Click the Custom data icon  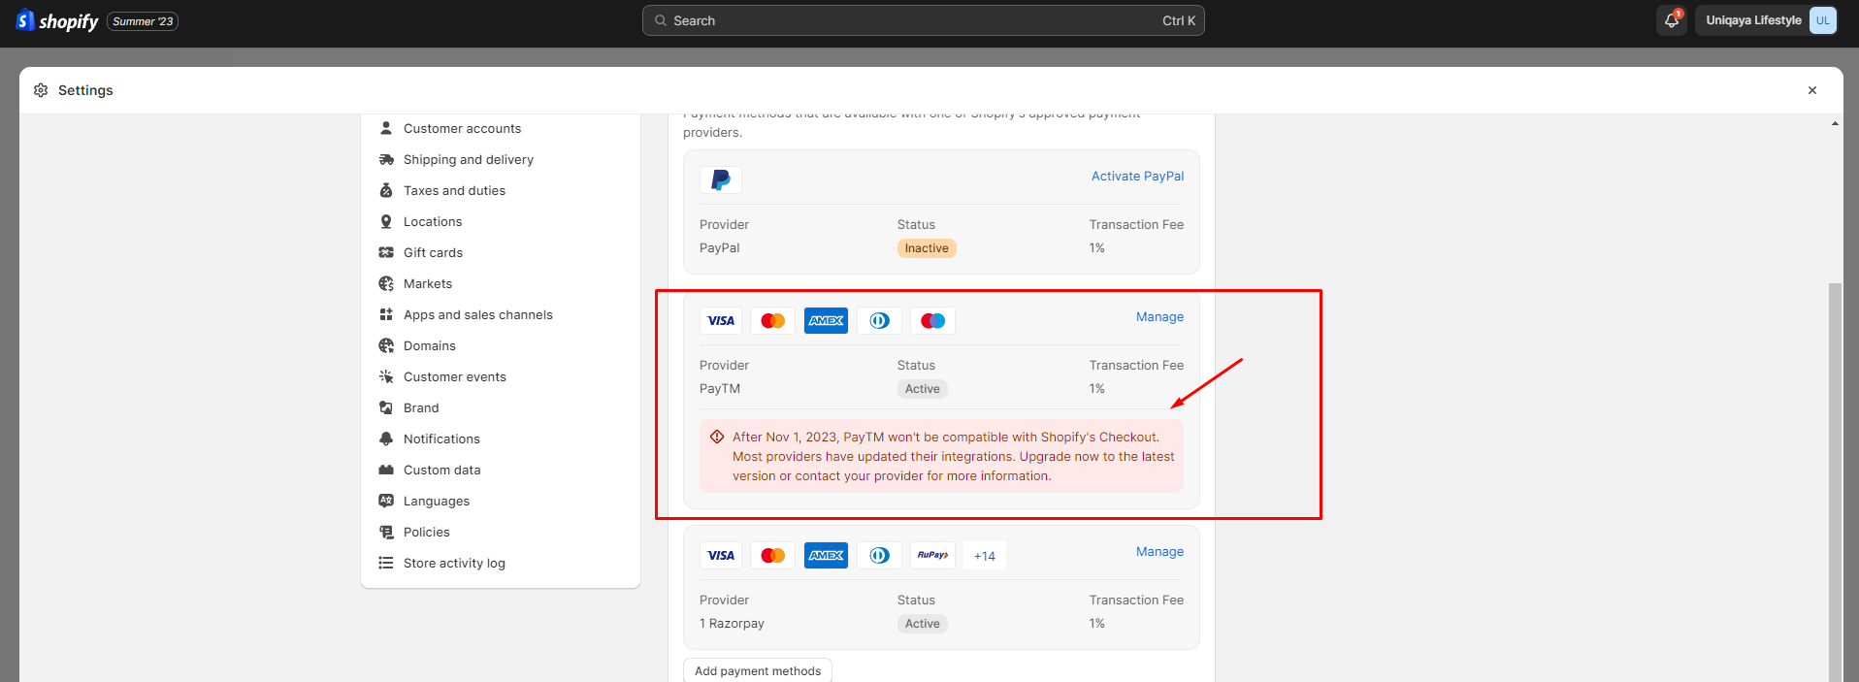coord(386,470)
